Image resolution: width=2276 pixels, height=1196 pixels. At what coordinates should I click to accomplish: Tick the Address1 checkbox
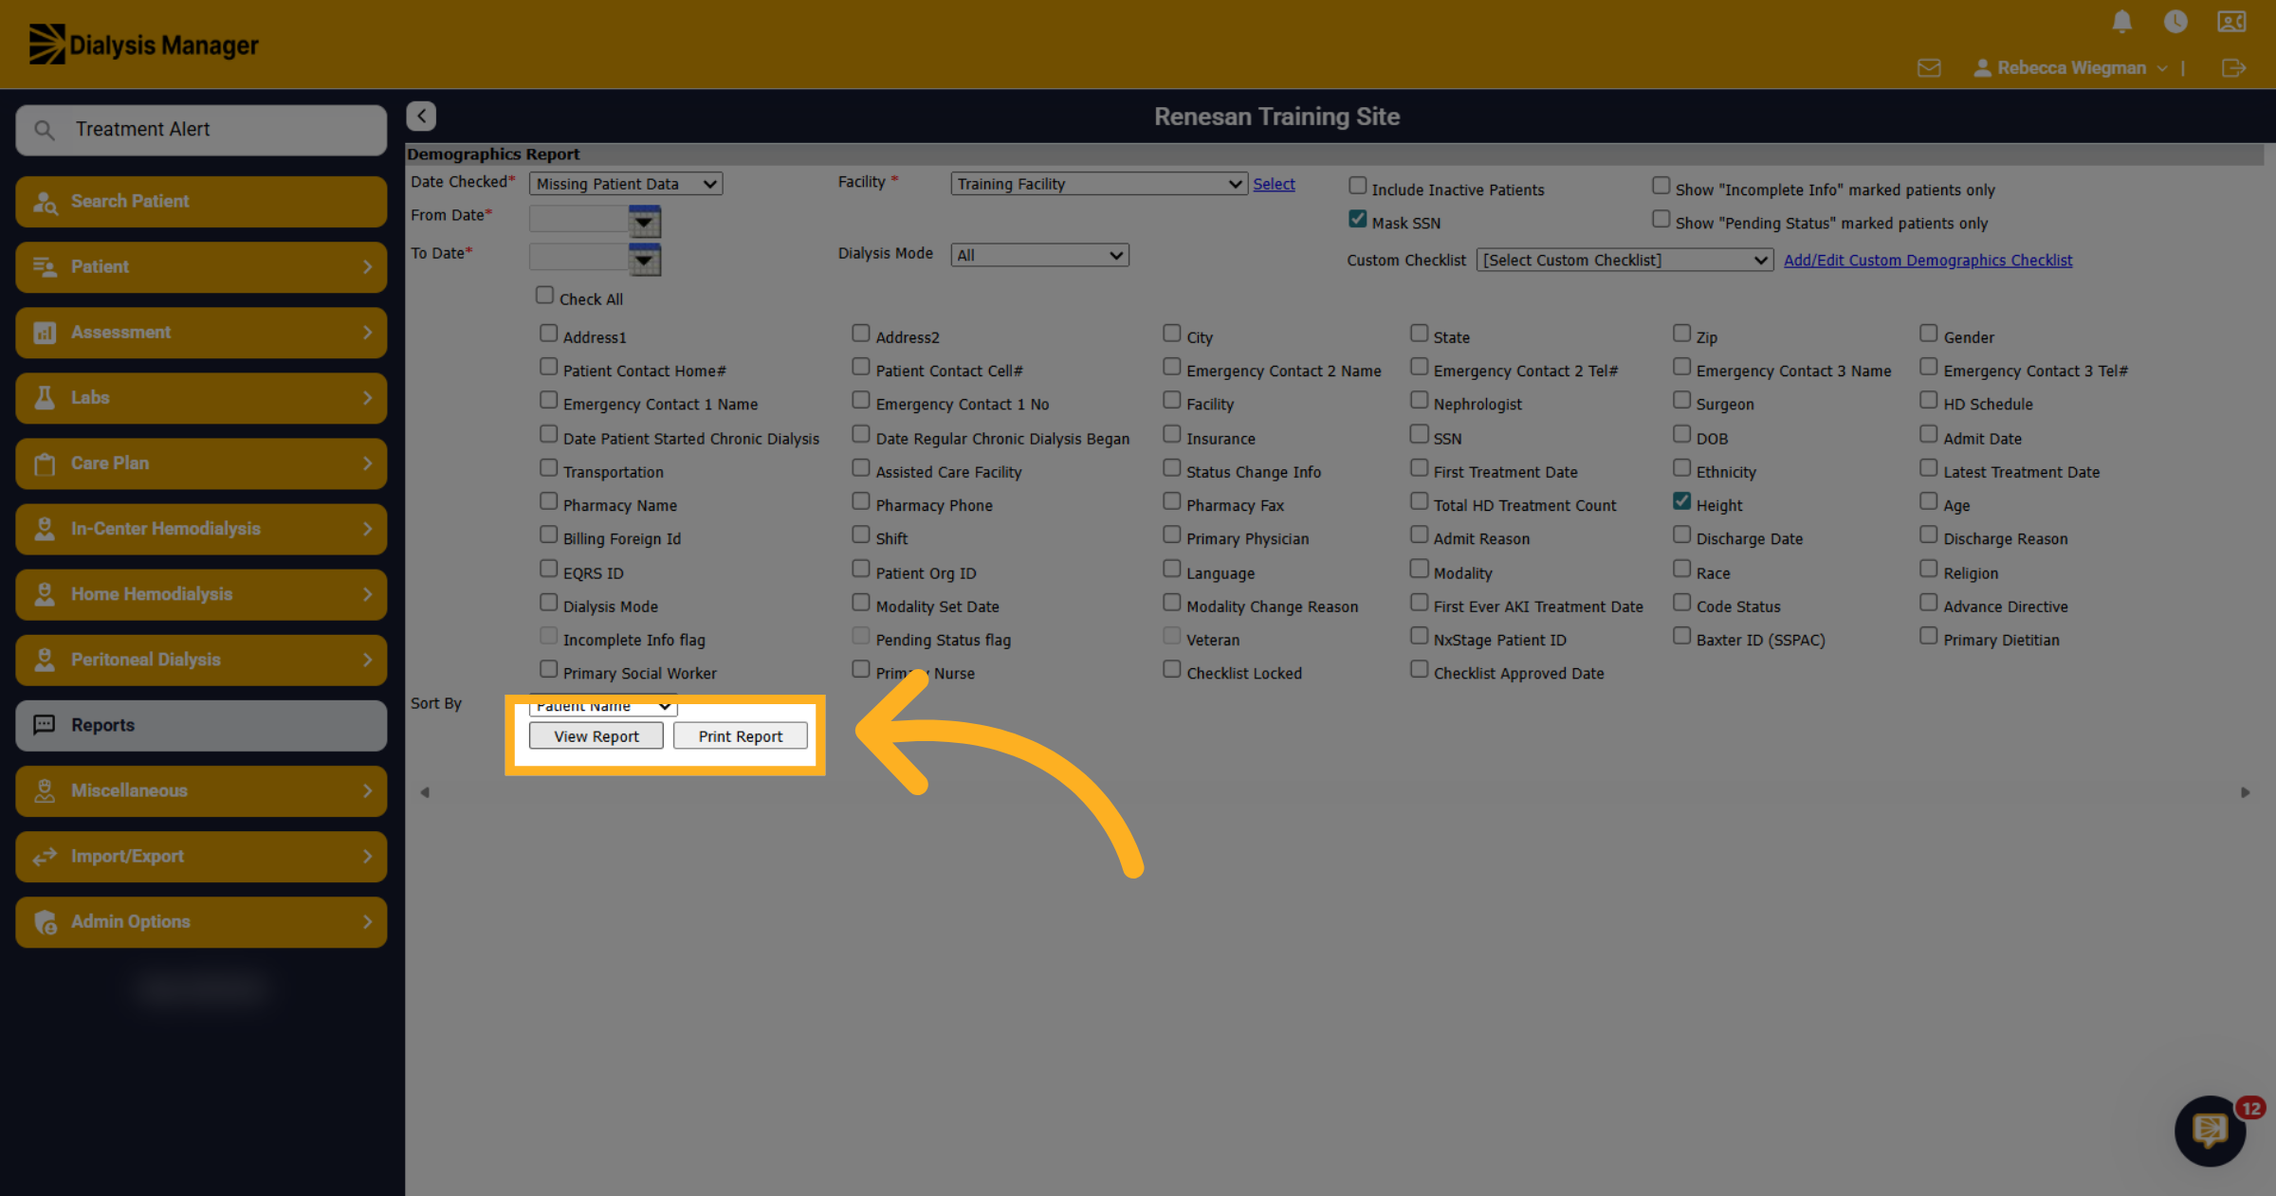(x=548, y=334)
